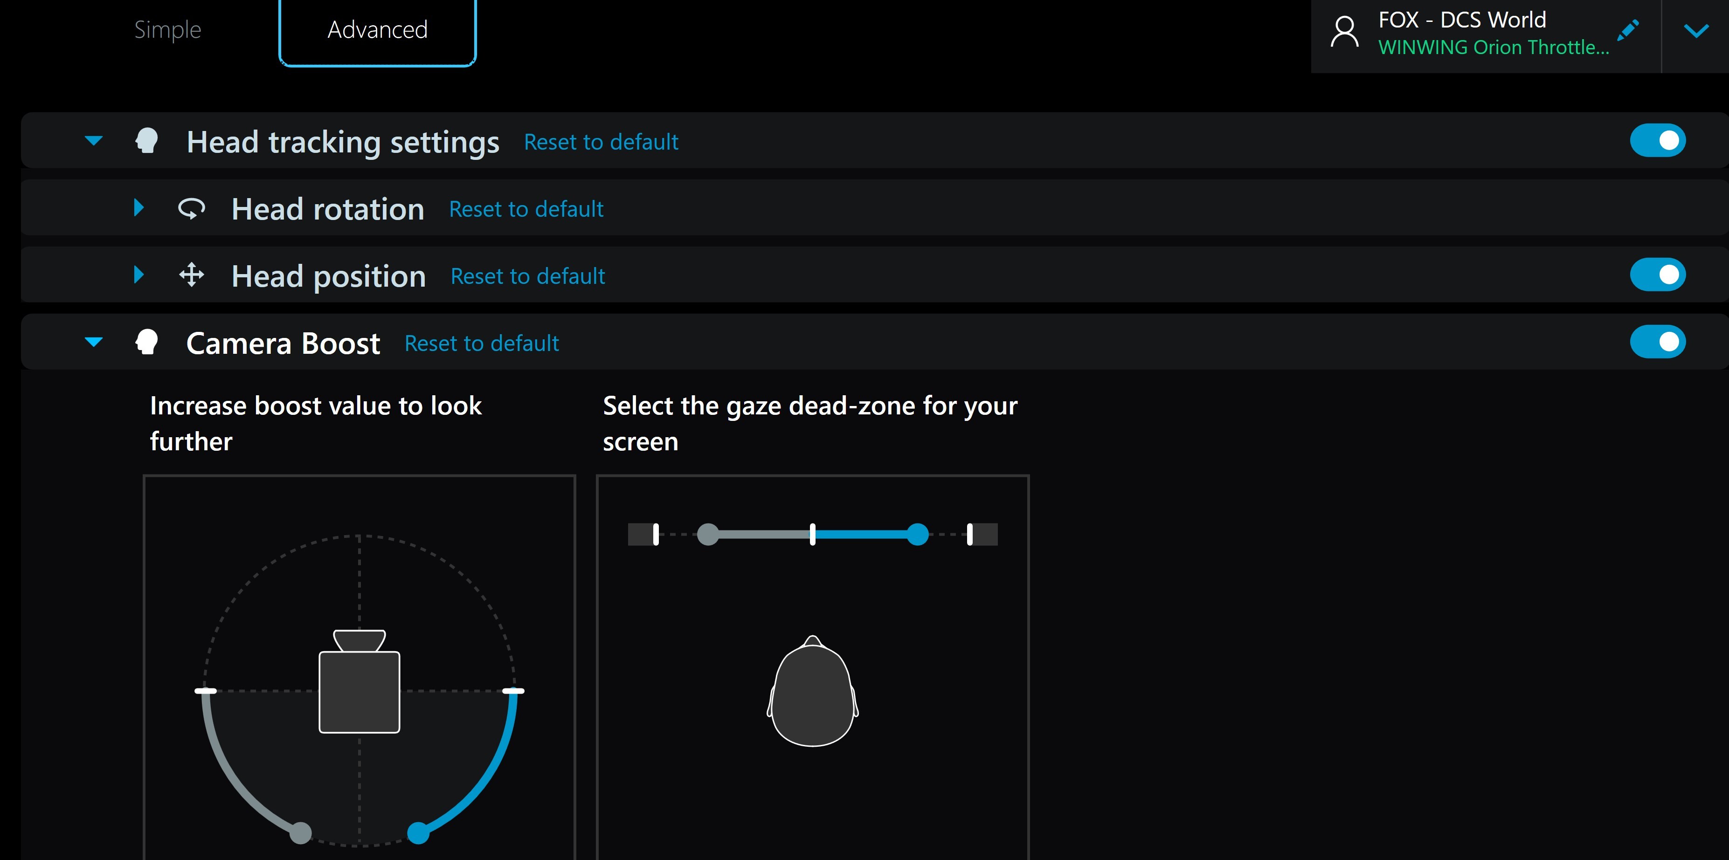Viewport: 1729px width, 860px height.
Task: Click the Camera Boost head icon
Action: tap(146, 342)
